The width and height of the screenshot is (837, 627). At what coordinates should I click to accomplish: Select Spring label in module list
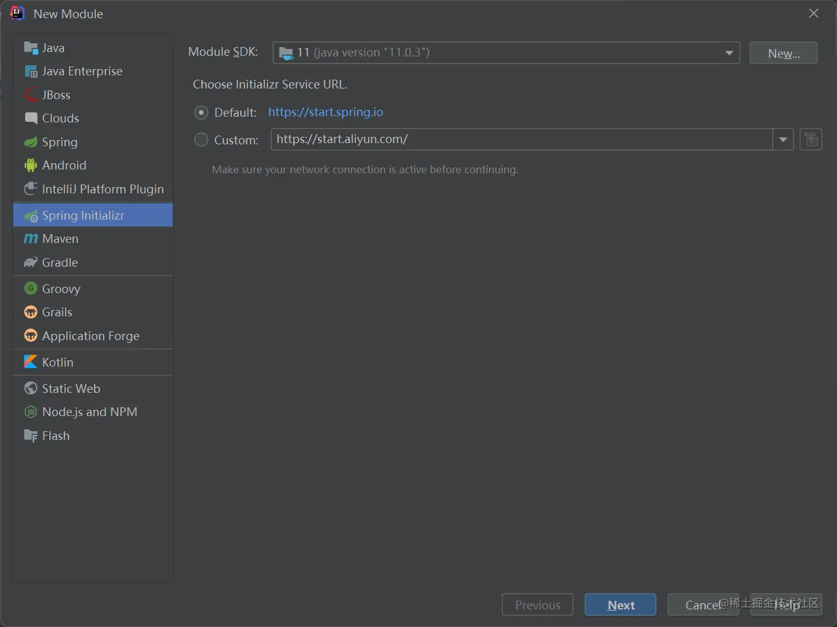[60, 142]
